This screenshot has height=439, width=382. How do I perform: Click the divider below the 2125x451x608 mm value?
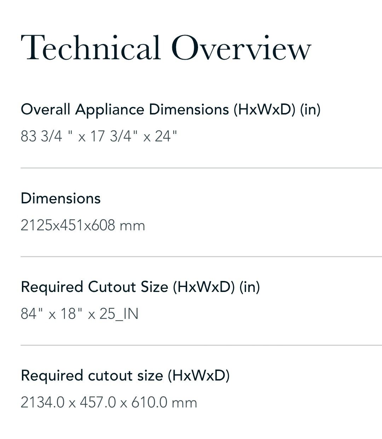201,257
